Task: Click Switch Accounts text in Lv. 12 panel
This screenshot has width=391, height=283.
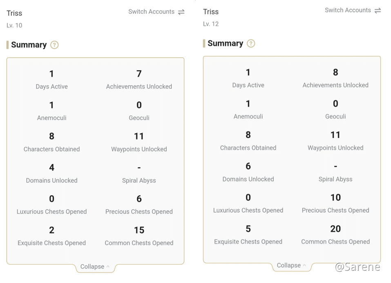Action: (348, 10)
